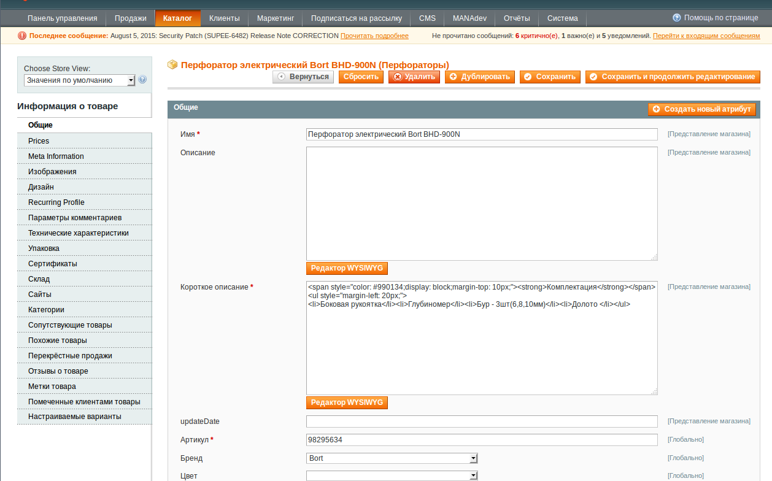Viewport: 772px width, 481px height.
Task: Select the Технические характеристики tab
Action: click(x=84, y=233)
